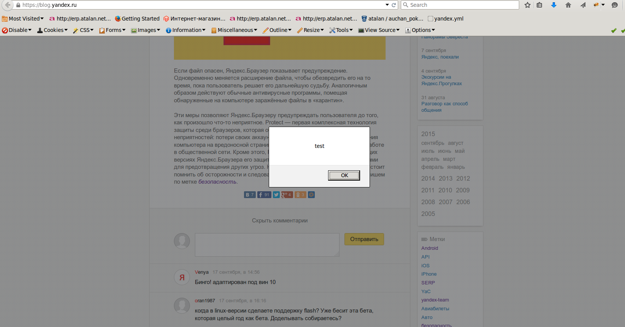Reload the page with the refresh icon

[x=394, y=5]
